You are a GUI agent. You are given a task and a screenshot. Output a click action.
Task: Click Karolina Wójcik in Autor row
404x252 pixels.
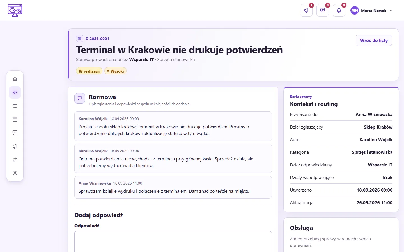(376, 139)
